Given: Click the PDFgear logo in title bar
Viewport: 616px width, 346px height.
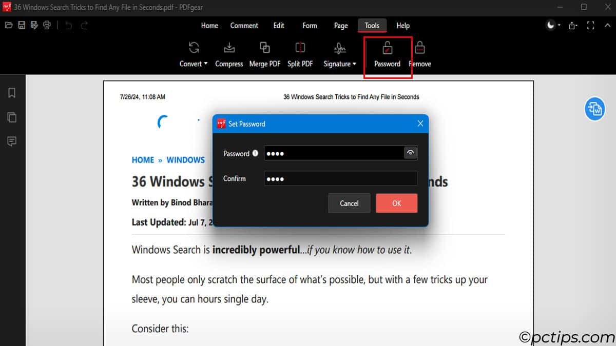Looking at the screenshot, I should [7, 7].
